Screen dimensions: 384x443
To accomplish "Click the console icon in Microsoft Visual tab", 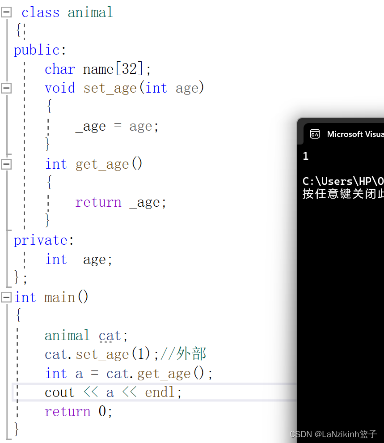I will (x=315, y=134).
